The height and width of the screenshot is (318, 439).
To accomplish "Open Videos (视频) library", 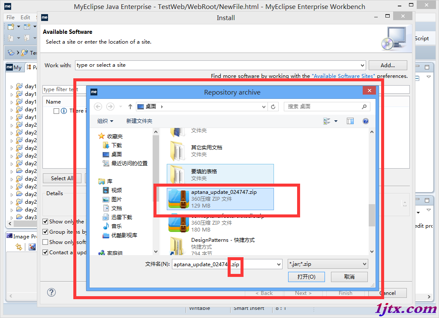I will coord(112,190).
